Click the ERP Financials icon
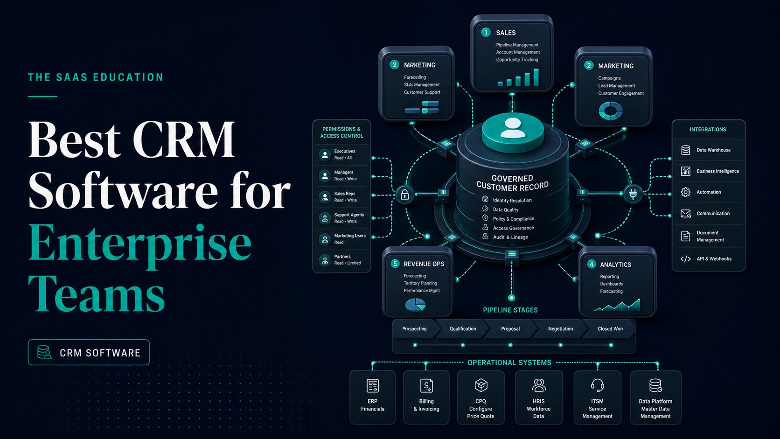The width and height of the screenshot is (780, 439). (x=372, y=386)
